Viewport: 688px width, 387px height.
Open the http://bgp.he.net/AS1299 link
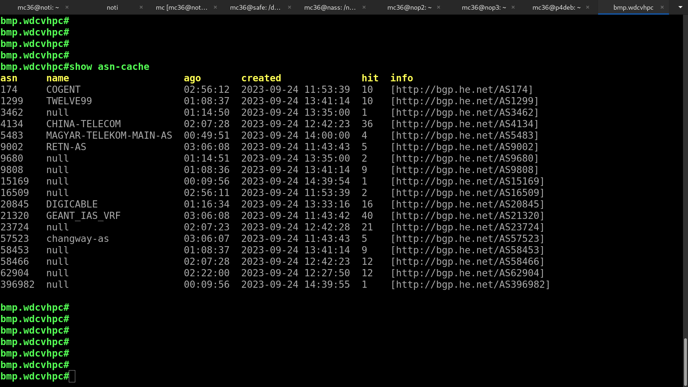pyautogui.click(x=464, y=101)
